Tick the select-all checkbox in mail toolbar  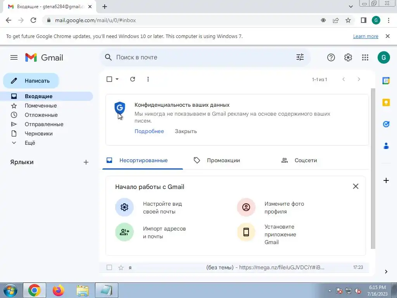click(x=109, y=79)
